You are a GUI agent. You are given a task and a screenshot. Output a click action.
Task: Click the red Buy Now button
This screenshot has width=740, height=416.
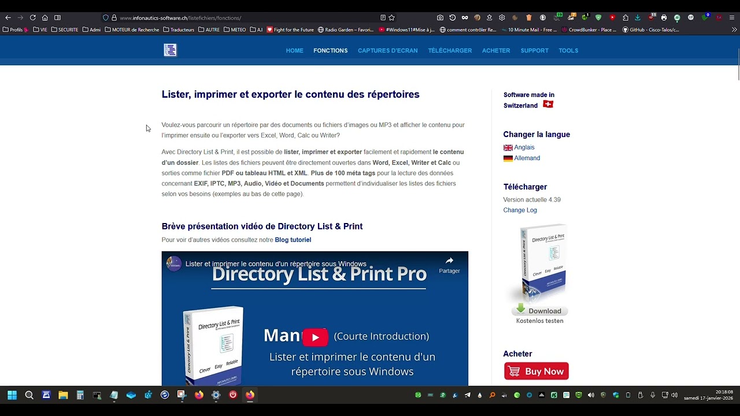[x=536, y=371]
